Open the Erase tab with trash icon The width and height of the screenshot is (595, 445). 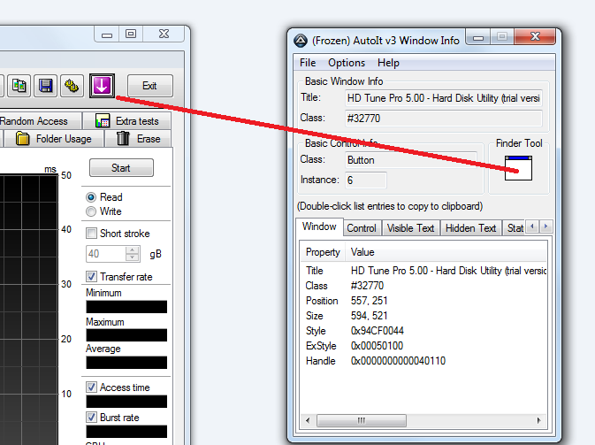pyautogui.click(x=139, y=139)
